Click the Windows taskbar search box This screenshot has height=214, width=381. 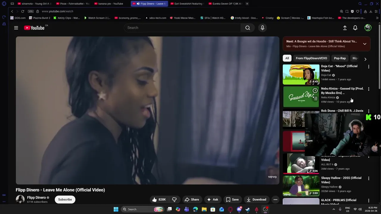pos(143,209)
